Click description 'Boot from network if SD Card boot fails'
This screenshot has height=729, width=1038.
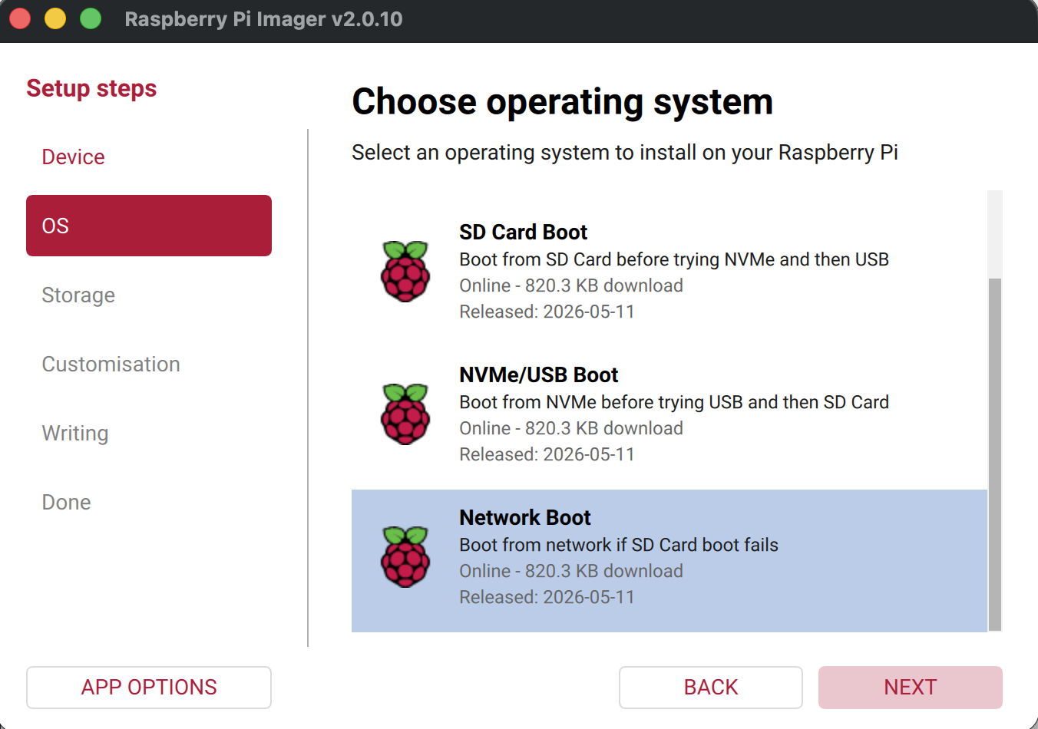[619, 545]
